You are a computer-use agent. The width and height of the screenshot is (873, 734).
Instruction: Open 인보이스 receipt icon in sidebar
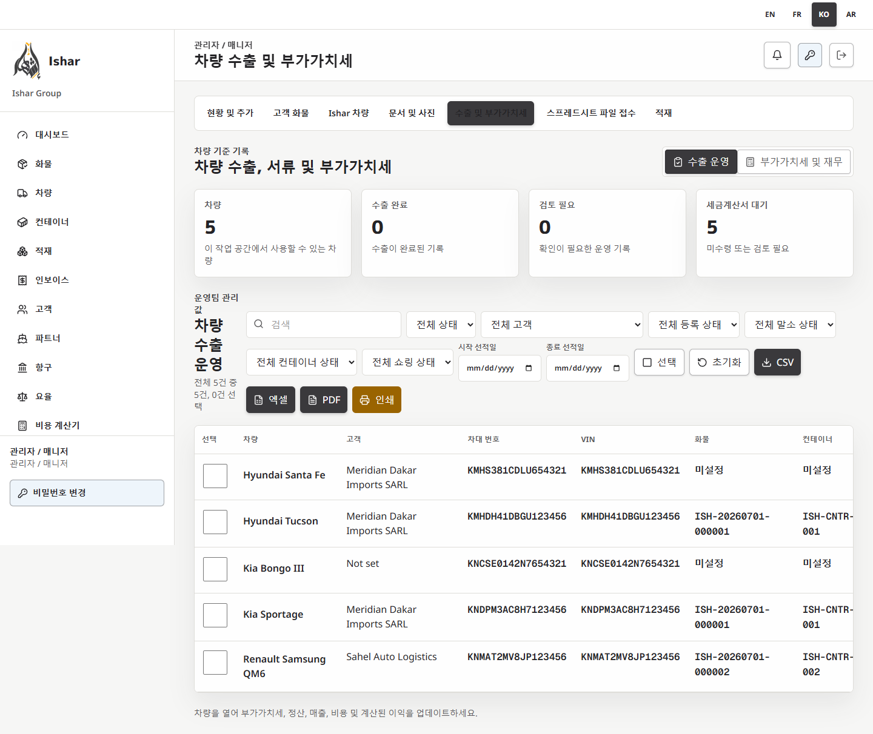[22, 280]
